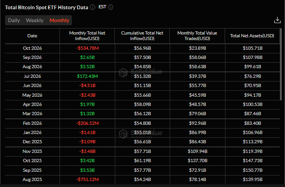
Task: Click the $1.32B net inflow value
Action: point(88,114)
